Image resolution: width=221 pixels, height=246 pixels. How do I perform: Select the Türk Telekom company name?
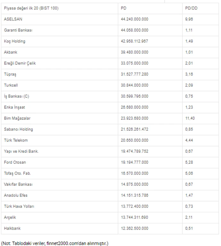point(16,140)
